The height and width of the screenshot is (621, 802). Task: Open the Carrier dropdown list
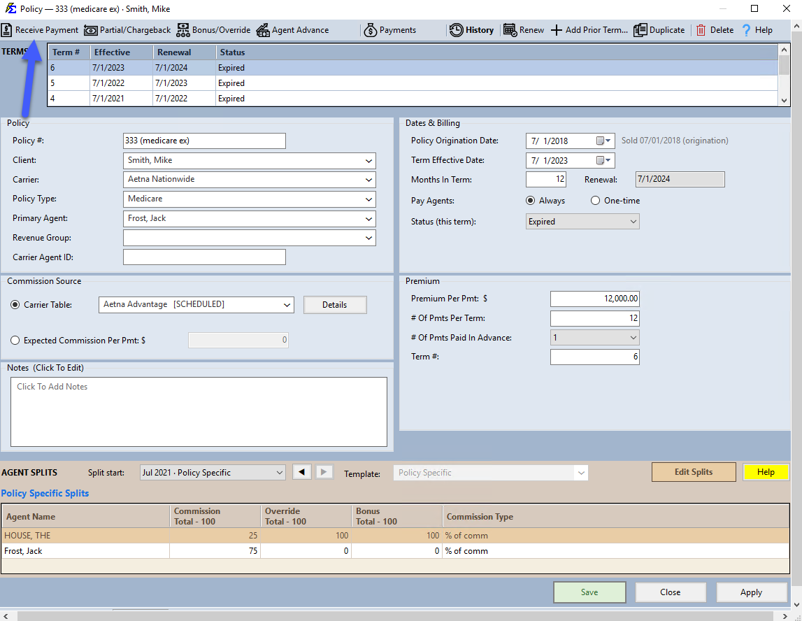point(368,180)
